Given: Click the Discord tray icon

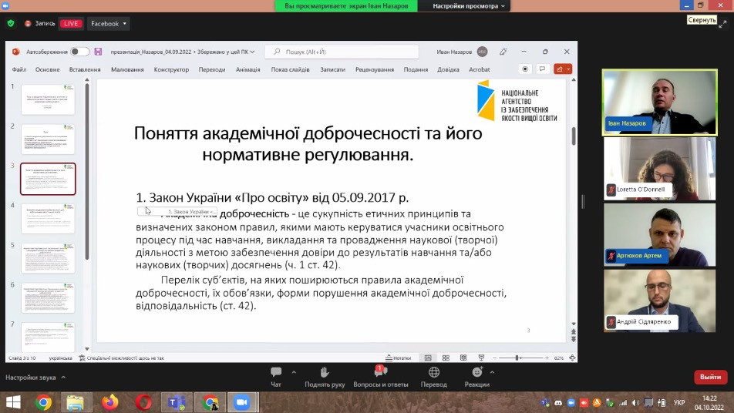Looking at the screenshot, I should click(x=558, y=403).
